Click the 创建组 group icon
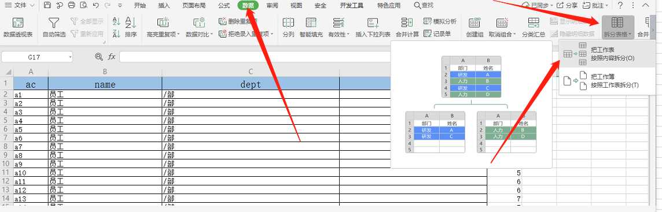This screenshot has width=662, height=212. click(x=475, y=23)
